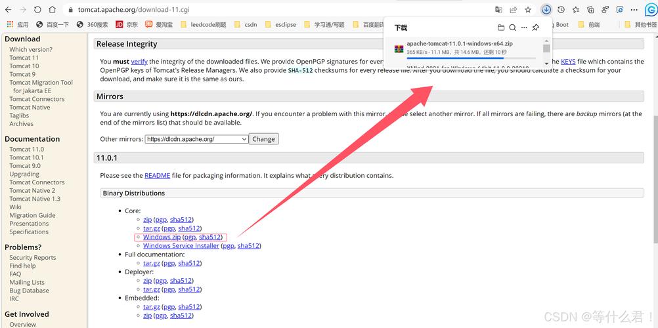Search downloads with the magnifier icon
Image resolution: width=658 pixels, height=328 pixels.
coord(512,28)
